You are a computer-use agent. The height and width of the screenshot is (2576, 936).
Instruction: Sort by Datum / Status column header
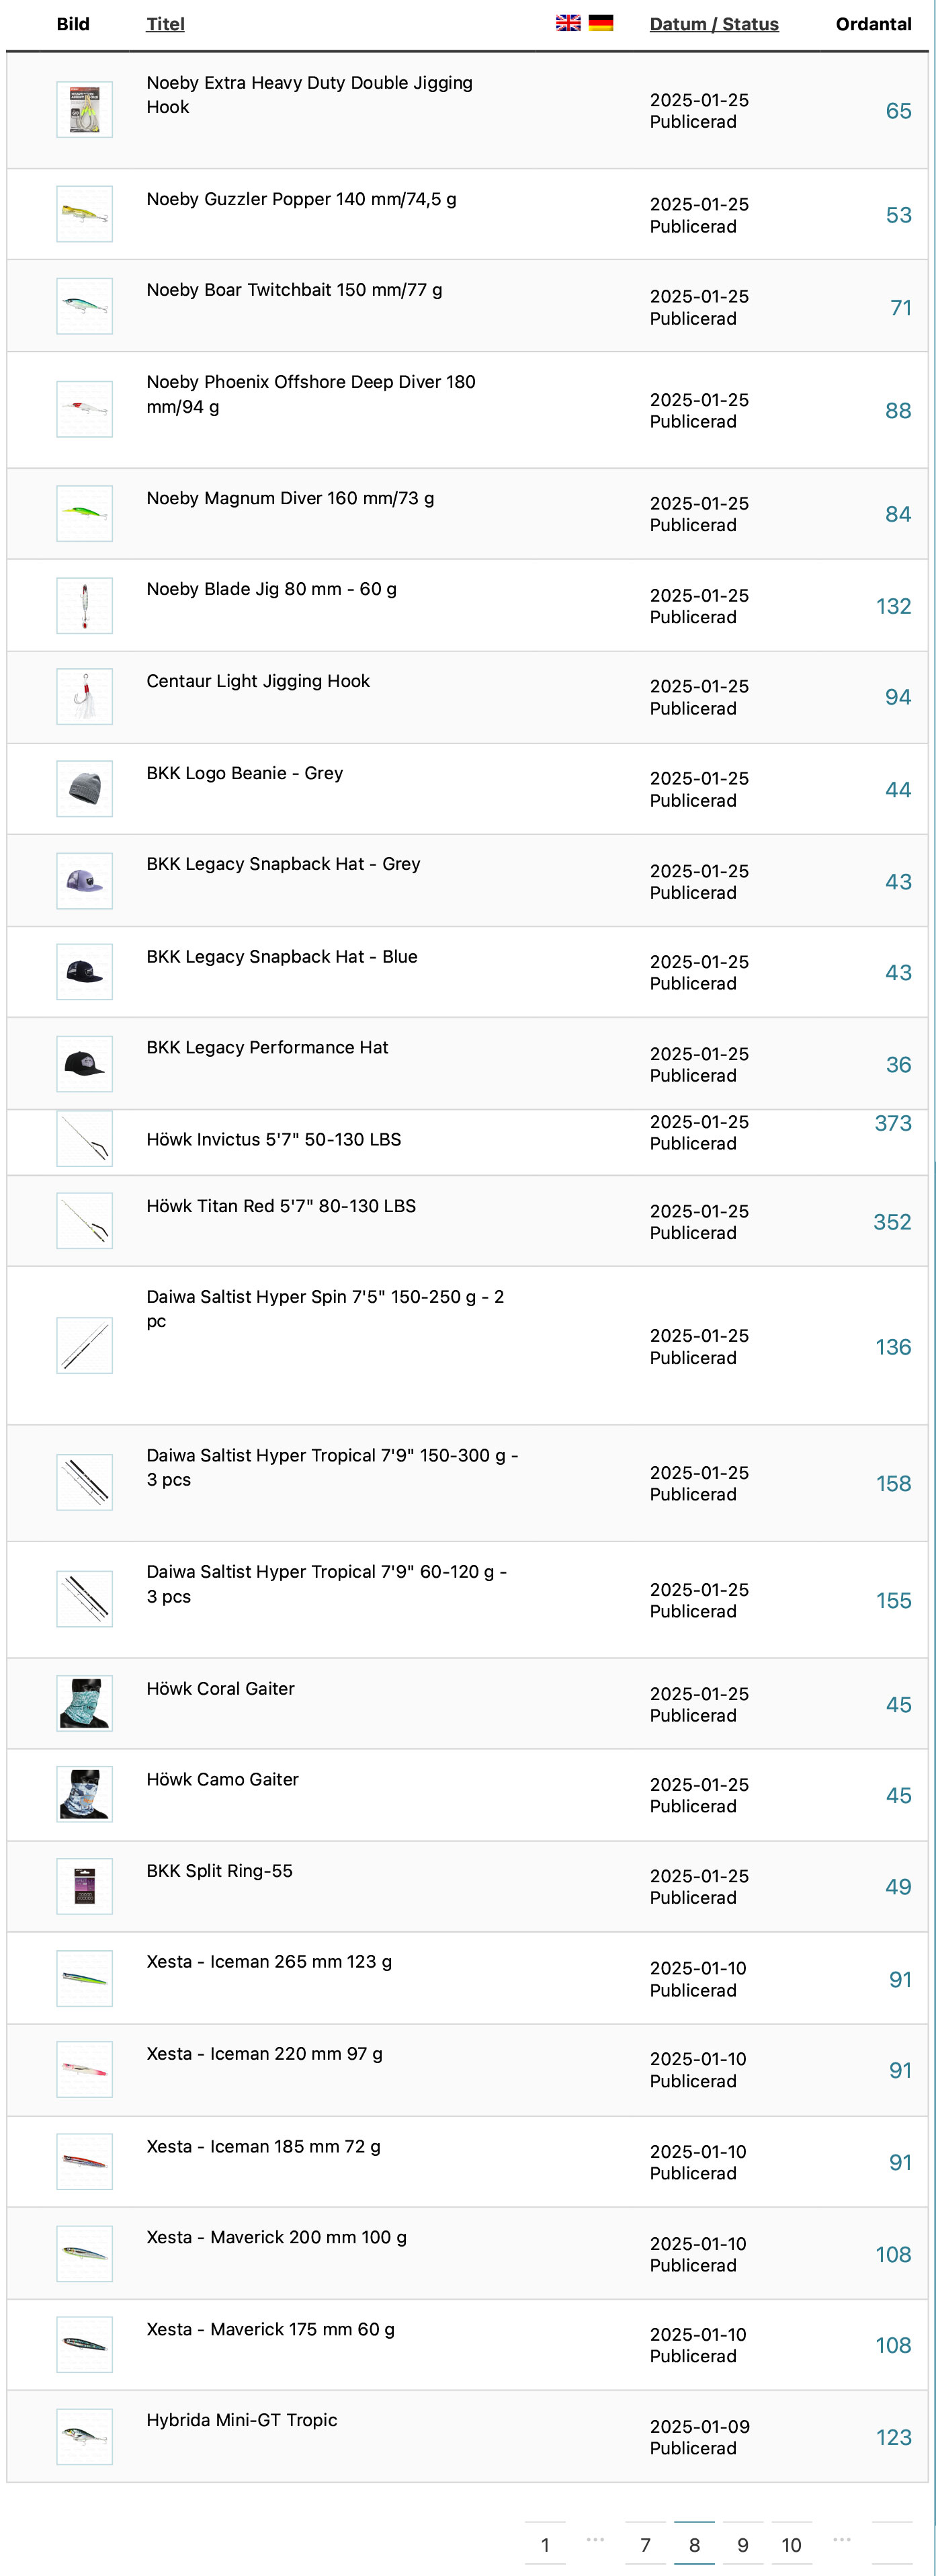714,24
